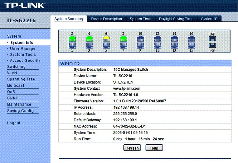Click port 13 icon on switch panel
The height and width of the screenshot is (163, 238).
174,45
